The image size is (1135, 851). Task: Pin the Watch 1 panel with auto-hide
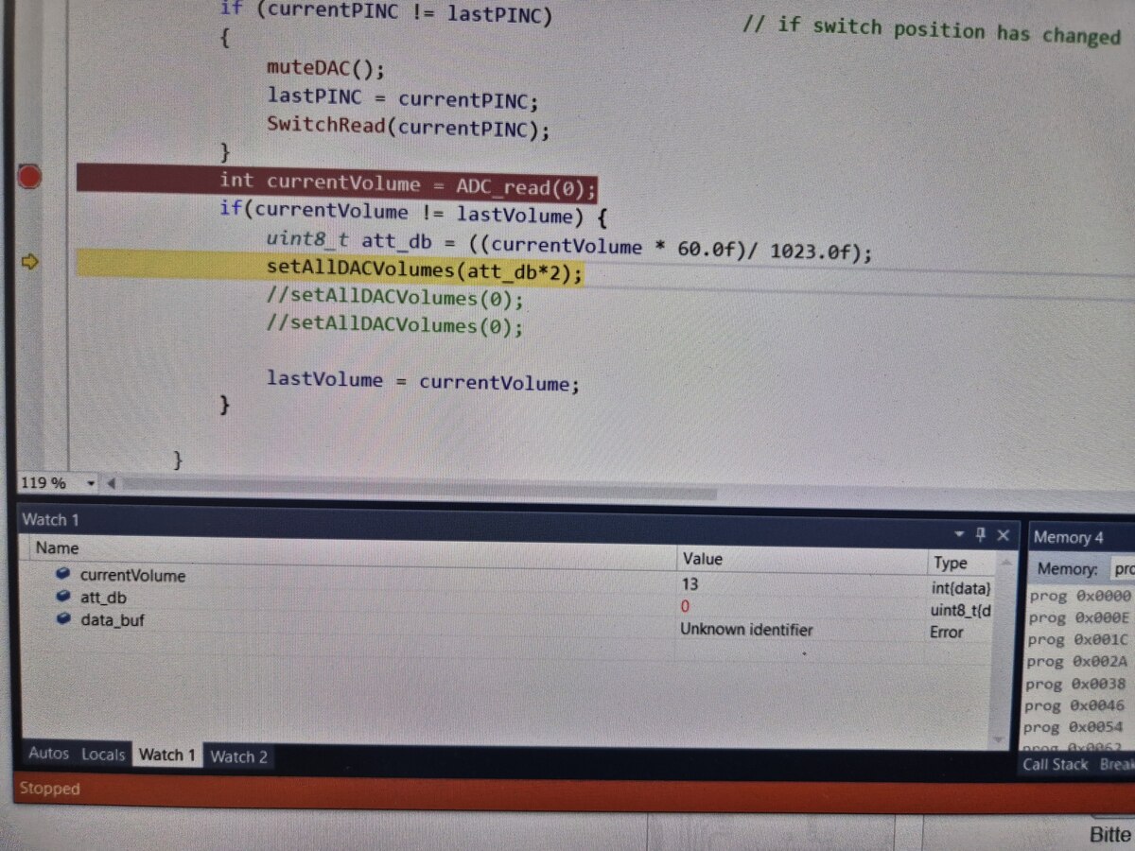click(x=980, y=535)
